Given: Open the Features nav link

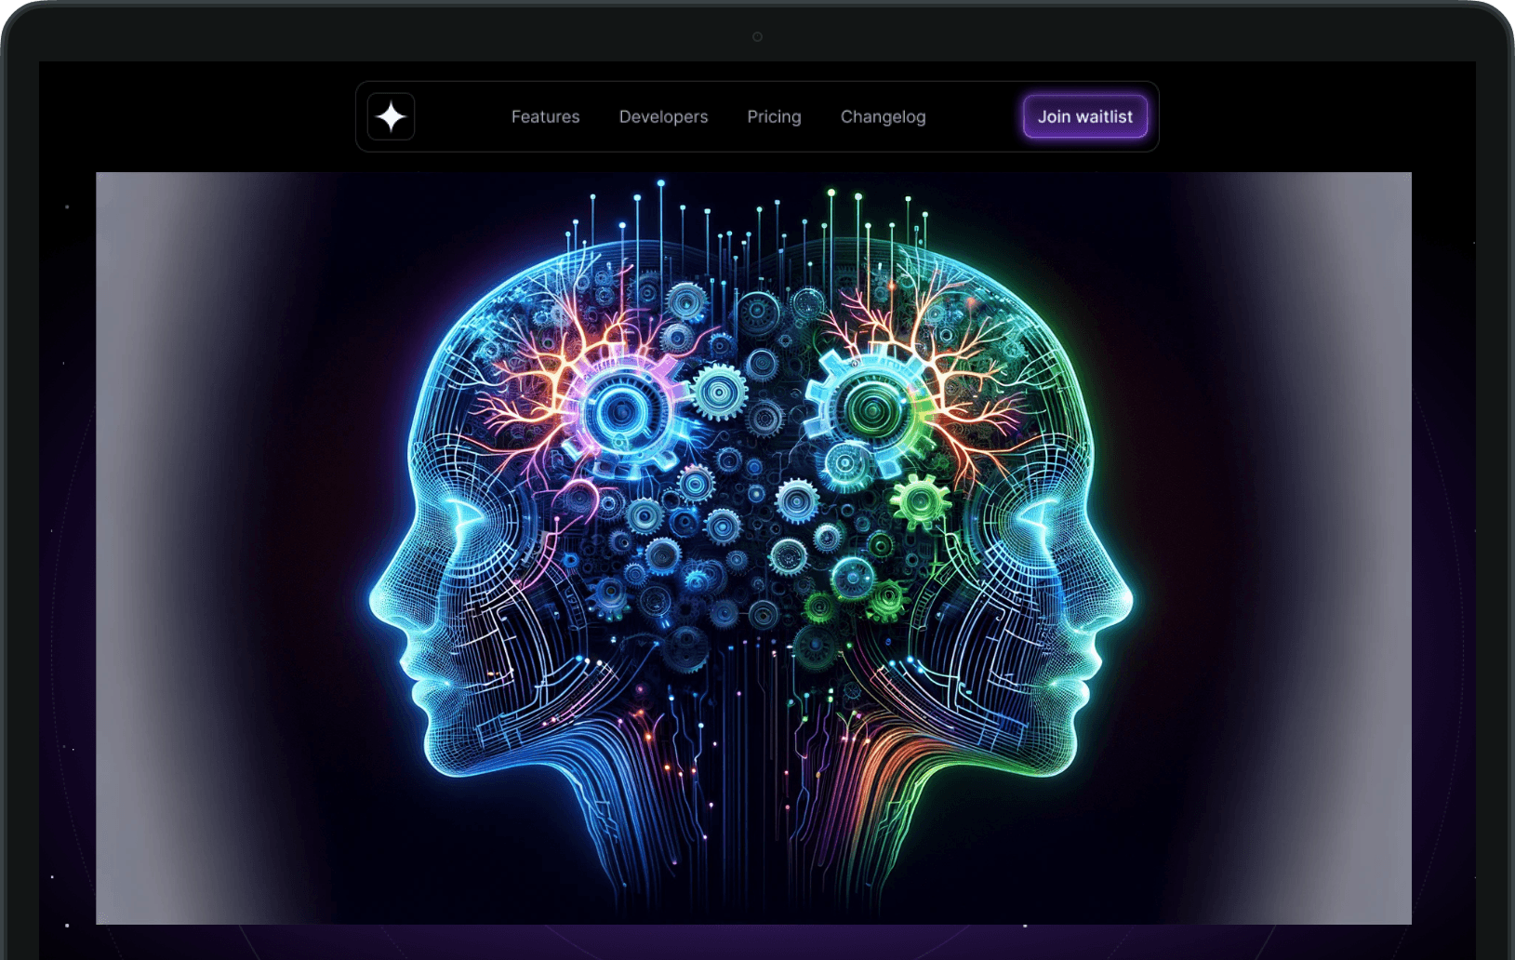Looking at the screenshot, I should [545, 117].
